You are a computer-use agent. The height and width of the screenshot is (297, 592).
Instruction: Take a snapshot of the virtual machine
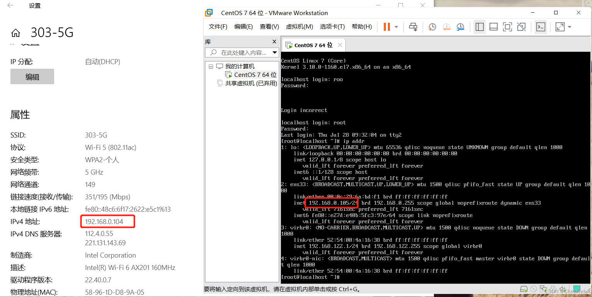(432, 27)
